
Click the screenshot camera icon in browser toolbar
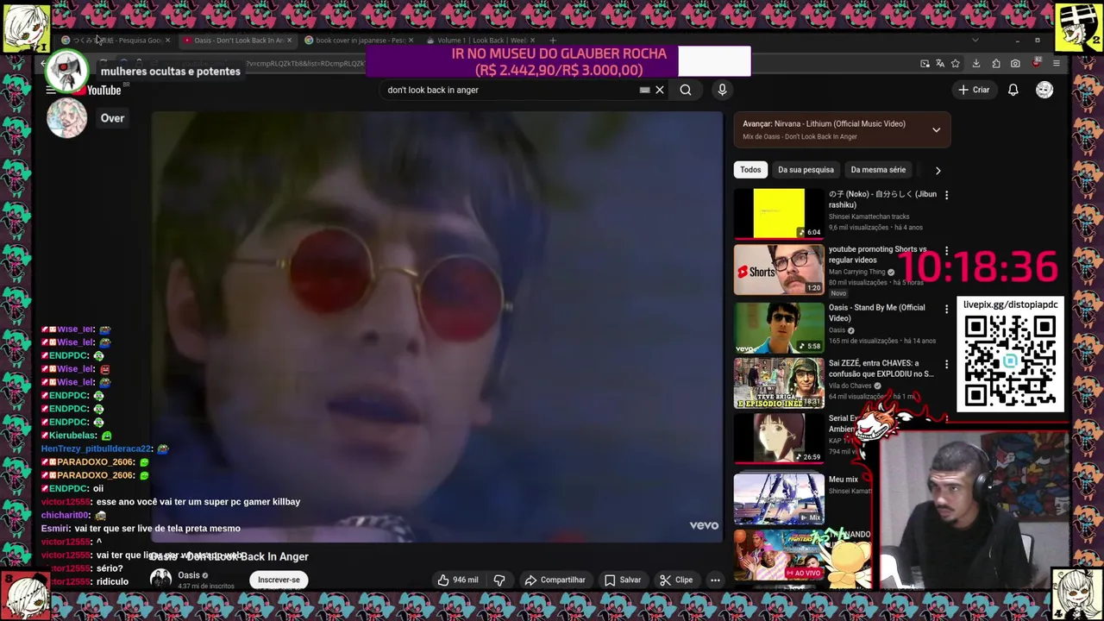click(1015, 64)
